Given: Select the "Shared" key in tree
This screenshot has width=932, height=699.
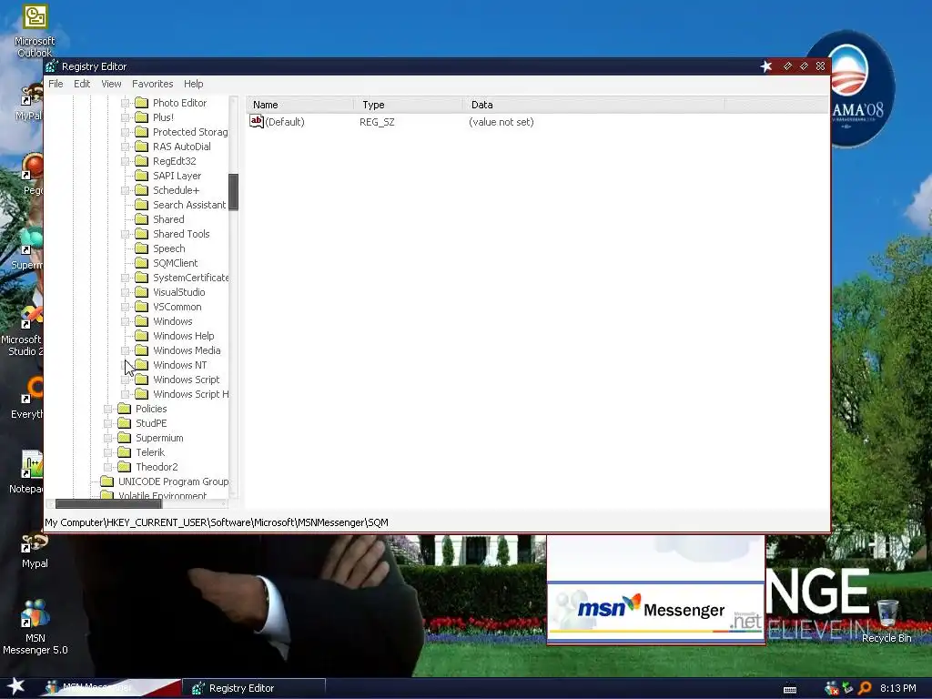Looking at the screenshot, I should point(168,219).
